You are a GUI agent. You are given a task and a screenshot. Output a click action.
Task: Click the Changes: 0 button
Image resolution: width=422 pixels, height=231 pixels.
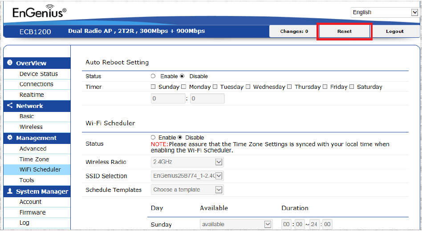click(294, 32)
